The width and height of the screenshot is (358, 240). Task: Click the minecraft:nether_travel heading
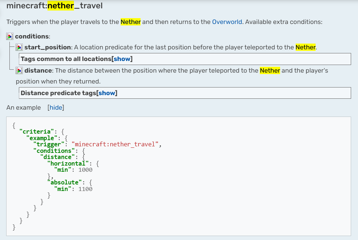point(55,6)
